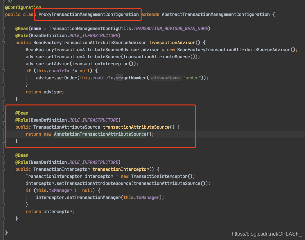Click new BeanFactoryTransactionAttributeSourceAdvisor() constructor call
The height and width of the screenshot is (240, 305).
point(231,50)
